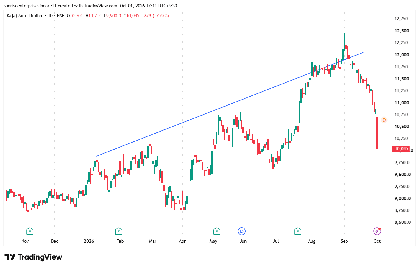Click the 8,500.0 price axis label
Image resolution: width=419 pixels, height=268 pixels.
tap(402, 222)
